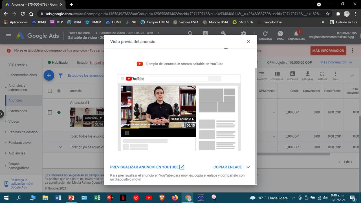Screen dimensions: 361x203
Task: Click Saltar anuncio in the preview video
Action: coord(182,119)
